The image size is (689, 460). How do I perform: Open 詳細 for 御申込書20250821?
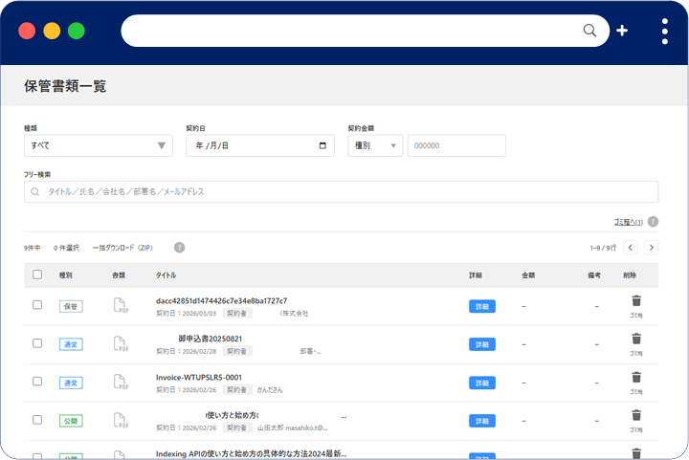click(482, 344)
